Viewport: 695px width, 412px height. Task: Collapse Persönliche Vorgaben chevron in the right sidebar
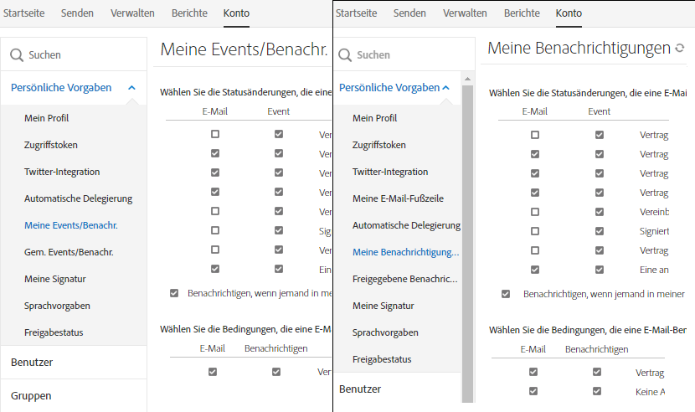click(445, 87)
